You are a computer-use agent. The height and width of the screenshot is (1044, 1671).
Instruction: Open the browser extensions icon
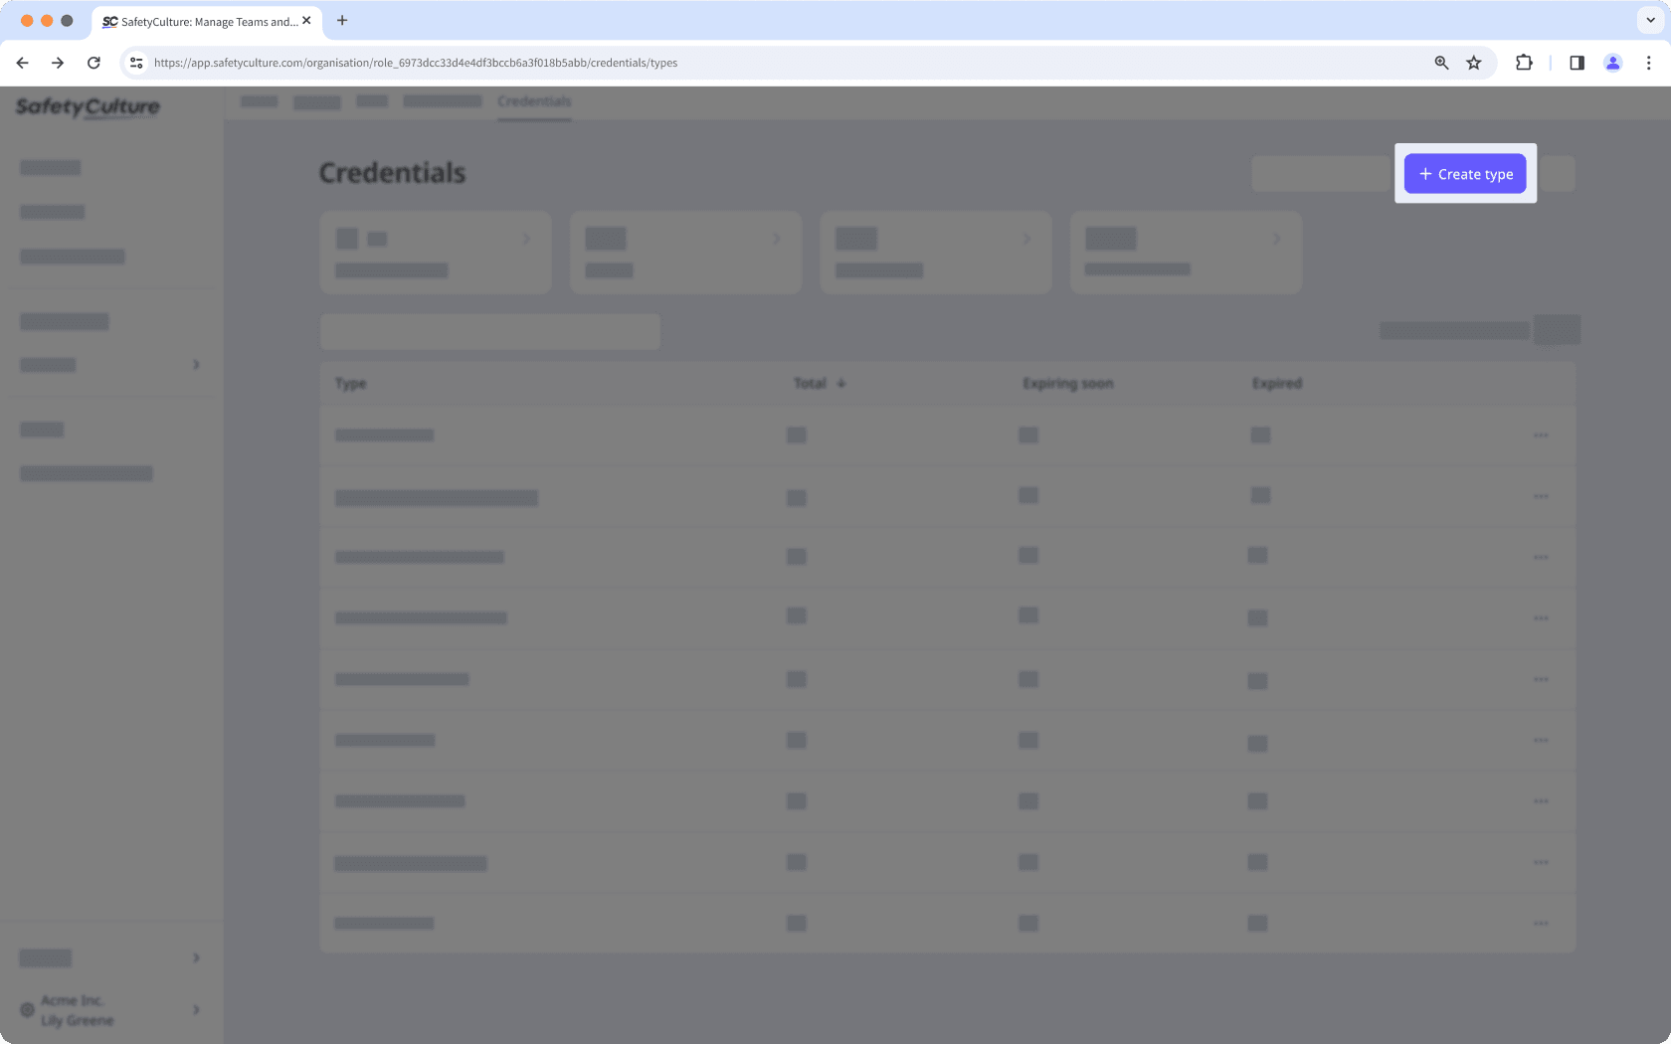(x=1523, y=62)
